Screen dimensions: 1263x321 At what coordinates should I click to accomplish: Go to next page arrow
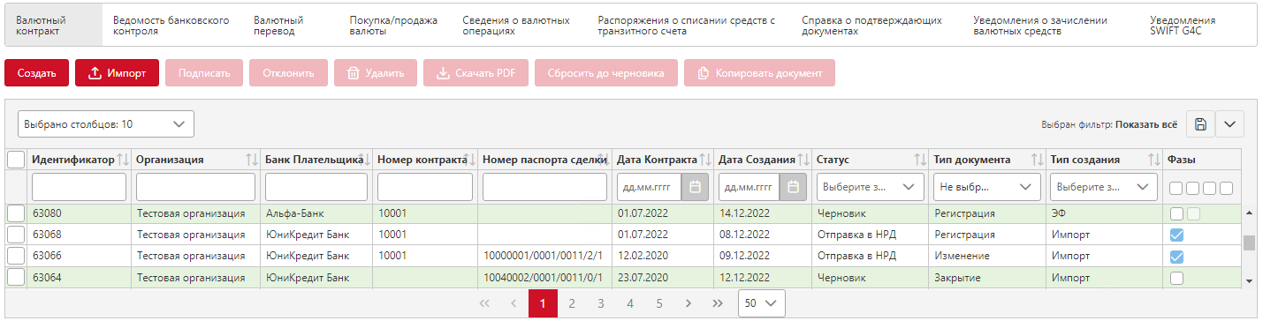coord(689,303)
